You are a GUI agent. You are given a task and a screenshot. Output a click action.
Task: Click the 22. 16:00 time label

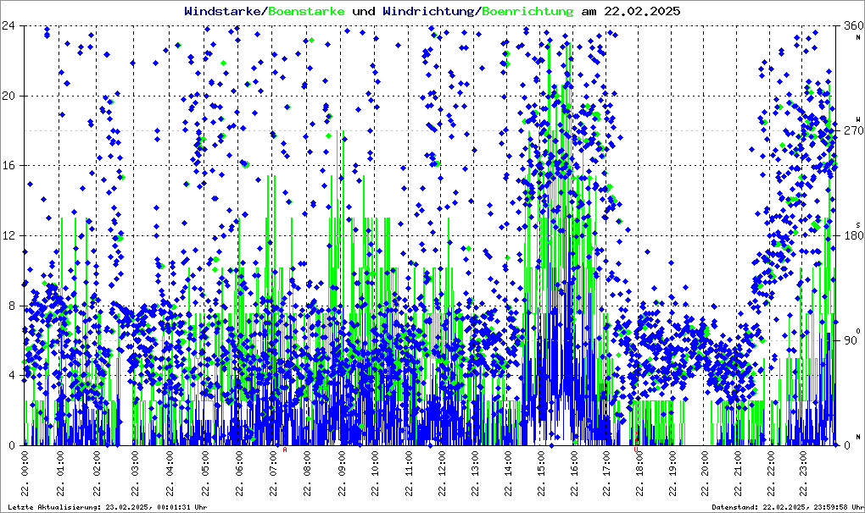point(574,473)
